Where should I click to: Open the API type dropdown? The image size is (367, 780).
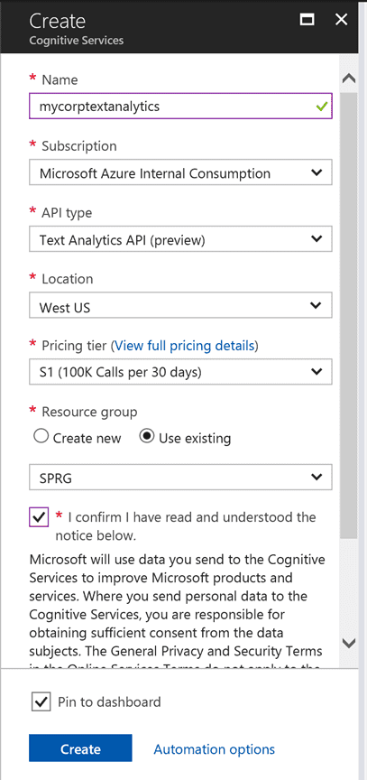tap(180, 239)
